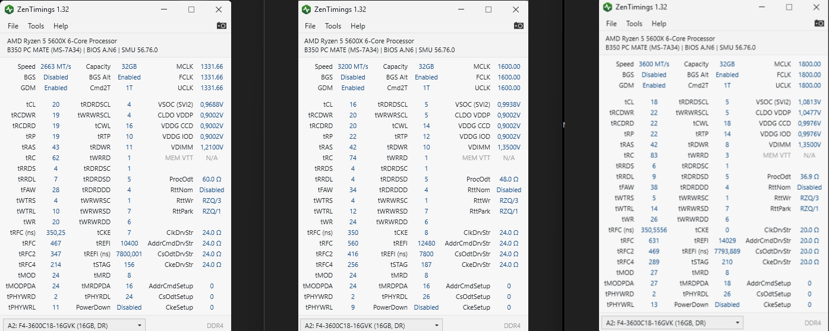Click the ZenTimings app icon in left window title bar
This screenshot has width=829, height=331.
(9, 9)
